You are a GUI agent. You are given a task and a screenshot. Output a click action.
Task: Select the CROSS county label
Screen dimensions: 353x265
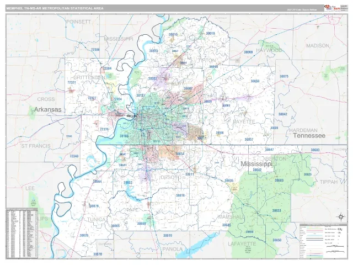tap(46, 99)
